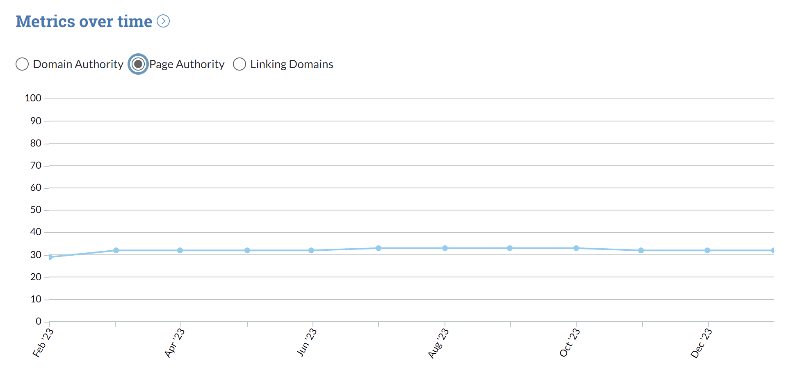Viewport: 787px width, 373px height.
Task: Select the Domain Authority radio button
Action: coord(22,64)
